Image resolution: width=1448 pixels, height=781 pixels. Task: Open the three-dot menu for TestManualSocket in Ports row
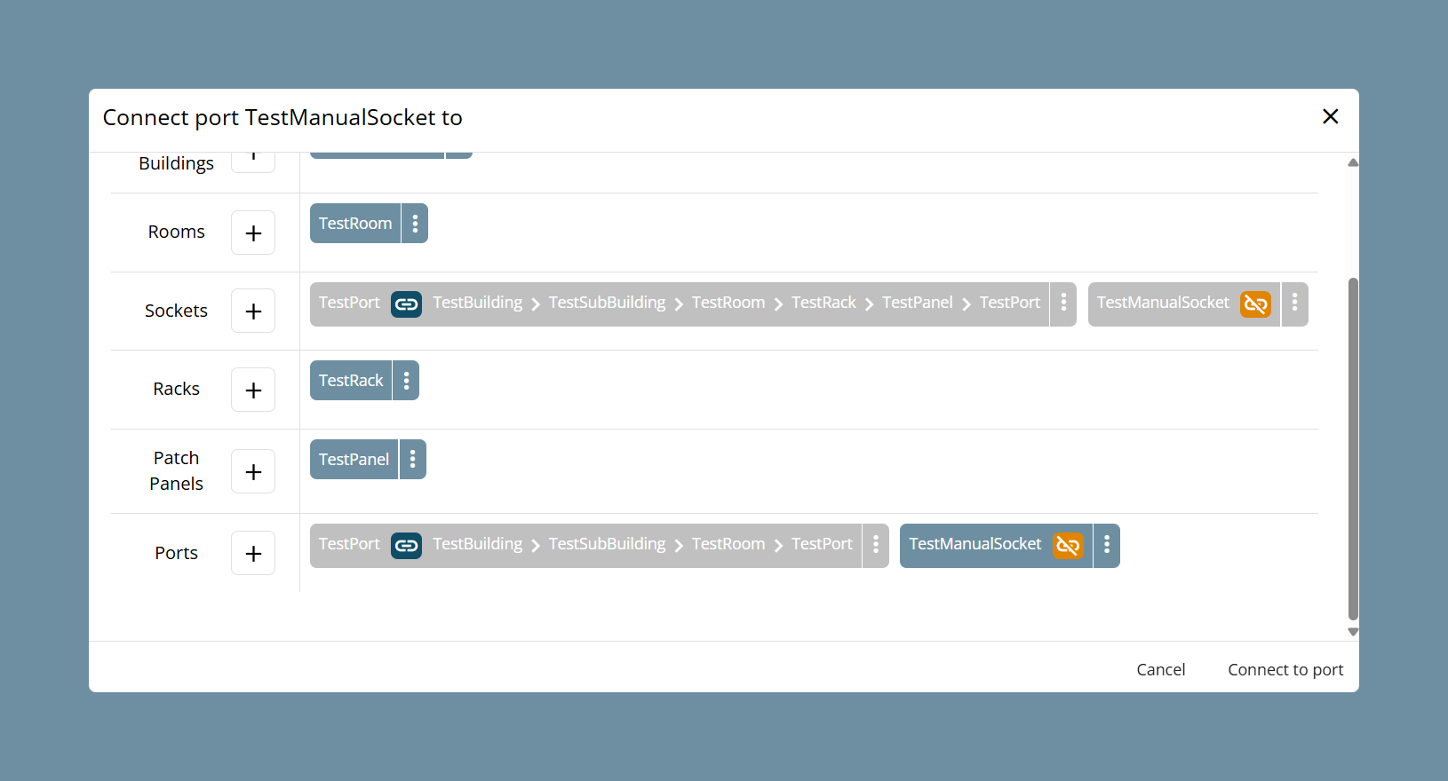click(x=1107, y=545)
